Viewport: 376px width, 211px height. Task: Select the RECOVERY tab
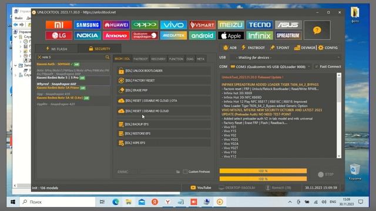click(158, 59)
